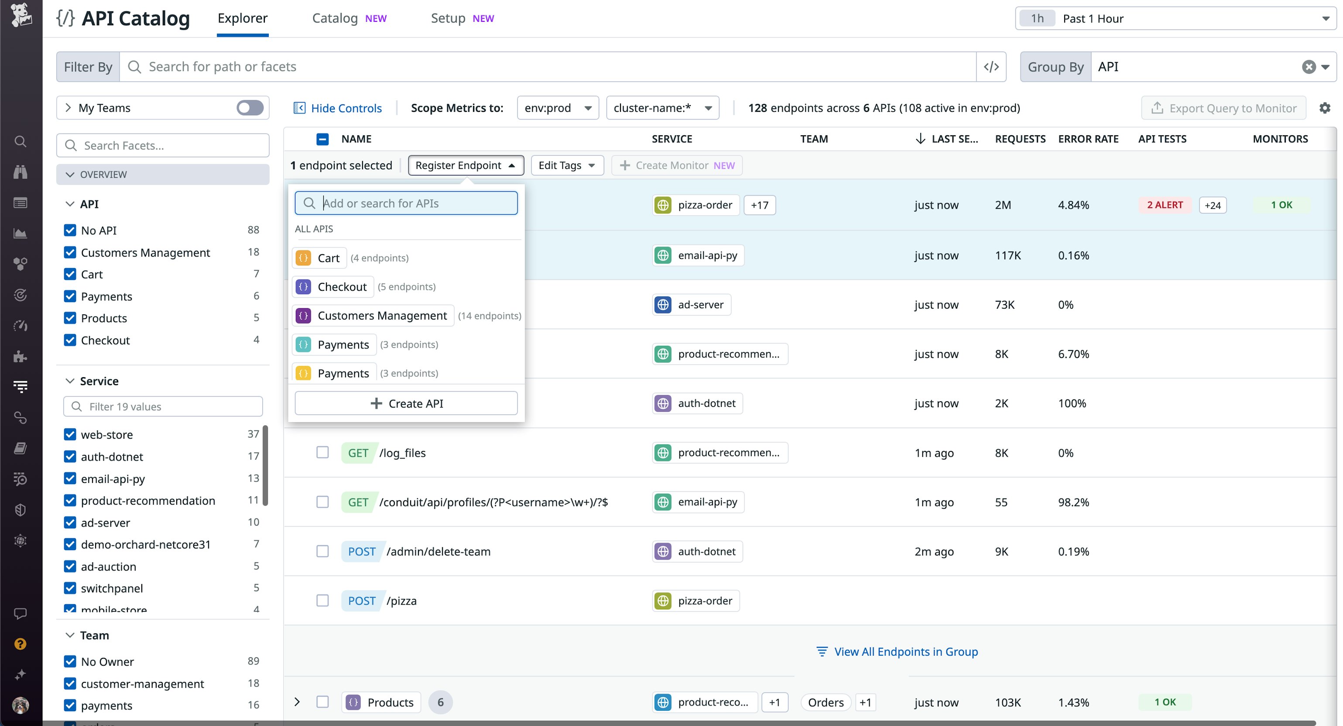This screenshot has width=1343, height=726.
Task: Select the Security shield icon
Action: pyautogui.click(x=21, y=509)
